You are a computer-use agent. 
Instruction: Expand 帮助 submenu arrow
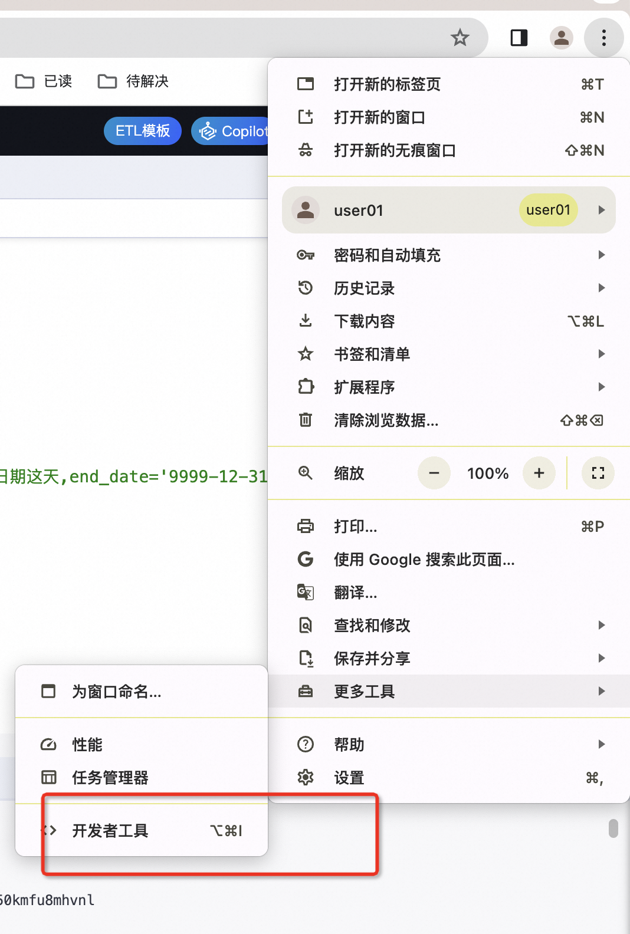click(x=602, y=744)
